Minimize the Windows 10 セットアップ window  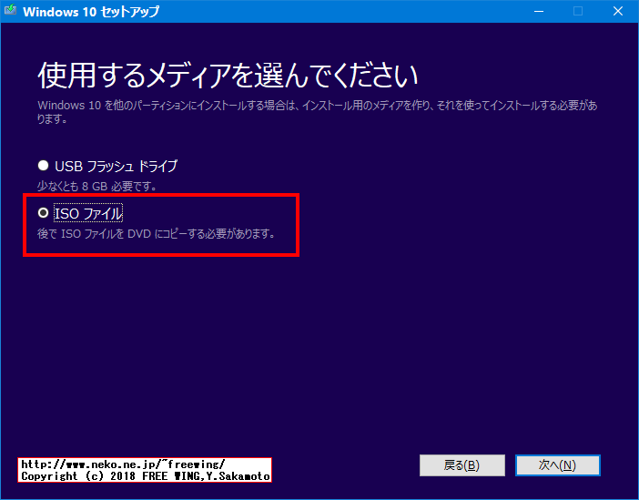click(x=539, y=12)
